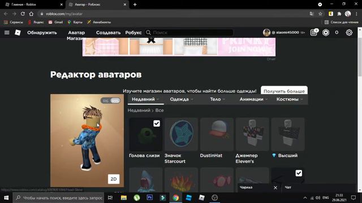Open File Explorer from taskbar
Viewport: 362px width, 203px height.
pyautogui.click(x=124, y=198)
